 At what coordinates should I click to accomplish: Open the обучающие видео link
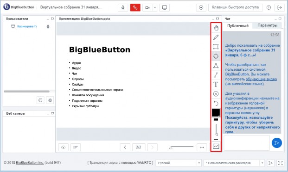261,79
